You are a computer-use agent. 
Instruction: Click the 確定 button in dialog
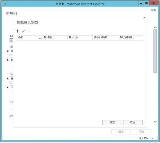(112, 122)
